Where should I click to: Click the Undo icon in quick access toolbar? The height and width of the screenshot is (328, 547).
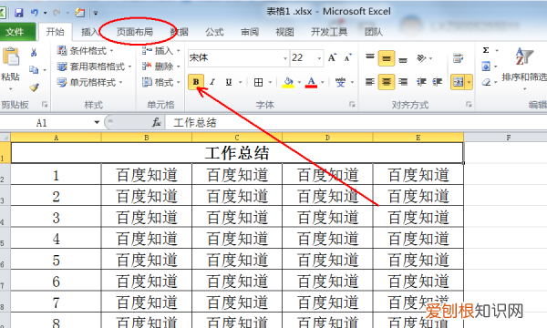[x=35, y=13]
